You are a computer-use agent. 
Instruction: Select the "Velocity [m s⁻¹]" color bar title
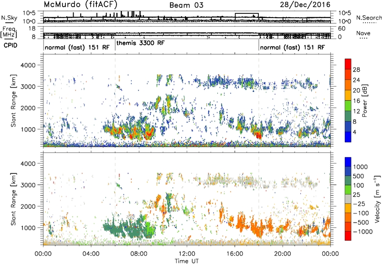coord(377,198)
